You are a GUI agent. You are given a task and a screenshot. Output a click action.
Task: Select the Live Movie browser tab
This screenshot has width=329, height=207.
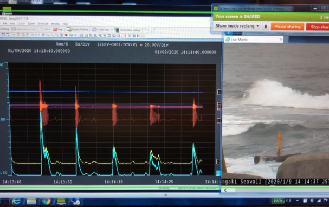pyautogui.click(x=254, y=40)
